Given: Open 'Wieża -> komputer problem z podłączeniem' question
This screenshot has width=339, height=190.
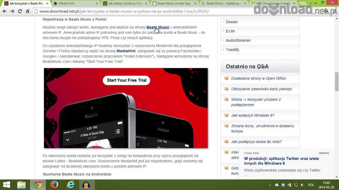Looking at the screenshot, I should tap(256, 102).
